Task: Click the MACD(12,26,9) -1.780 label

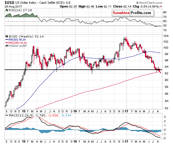Action: click(27, 115)
